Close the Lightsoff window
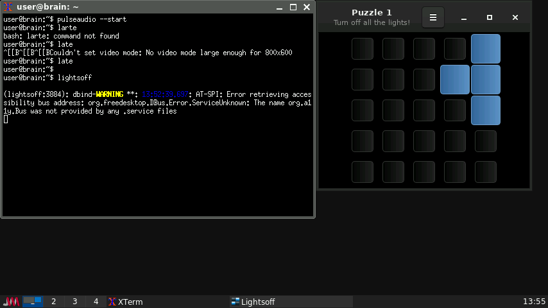The image size is (548, 308). [x=515, y=17]
